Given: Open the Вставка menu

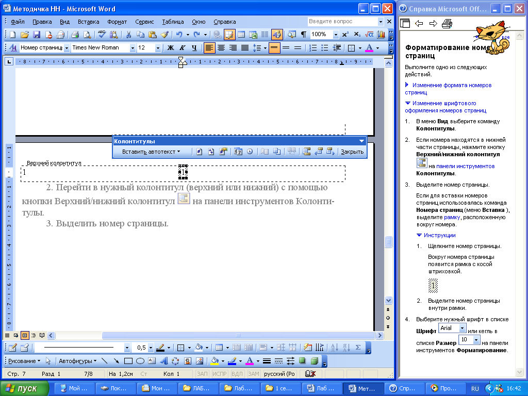Looking at the screenshot, I should pyautogui.click(x=89, y=22).
